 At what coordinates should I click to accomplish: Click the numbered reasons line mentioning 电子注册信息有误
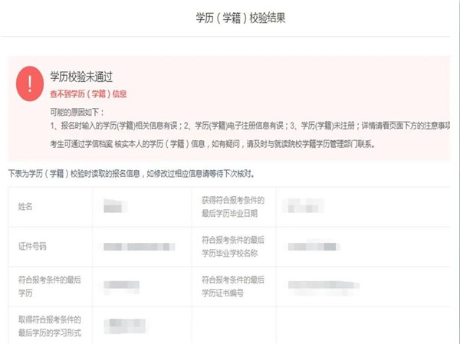[245, 126]
